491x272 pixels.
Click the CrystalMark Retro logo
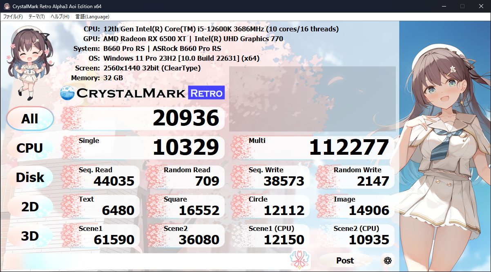tap(142, 93)
